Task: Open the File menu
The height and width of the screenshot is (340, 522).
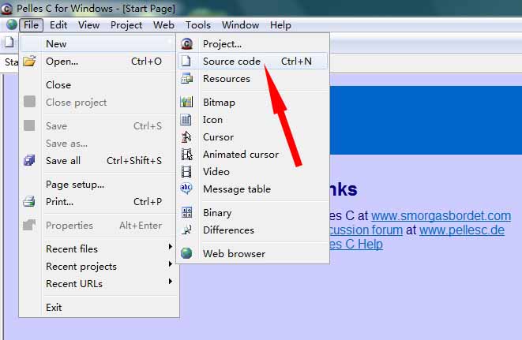Action: 31,25
